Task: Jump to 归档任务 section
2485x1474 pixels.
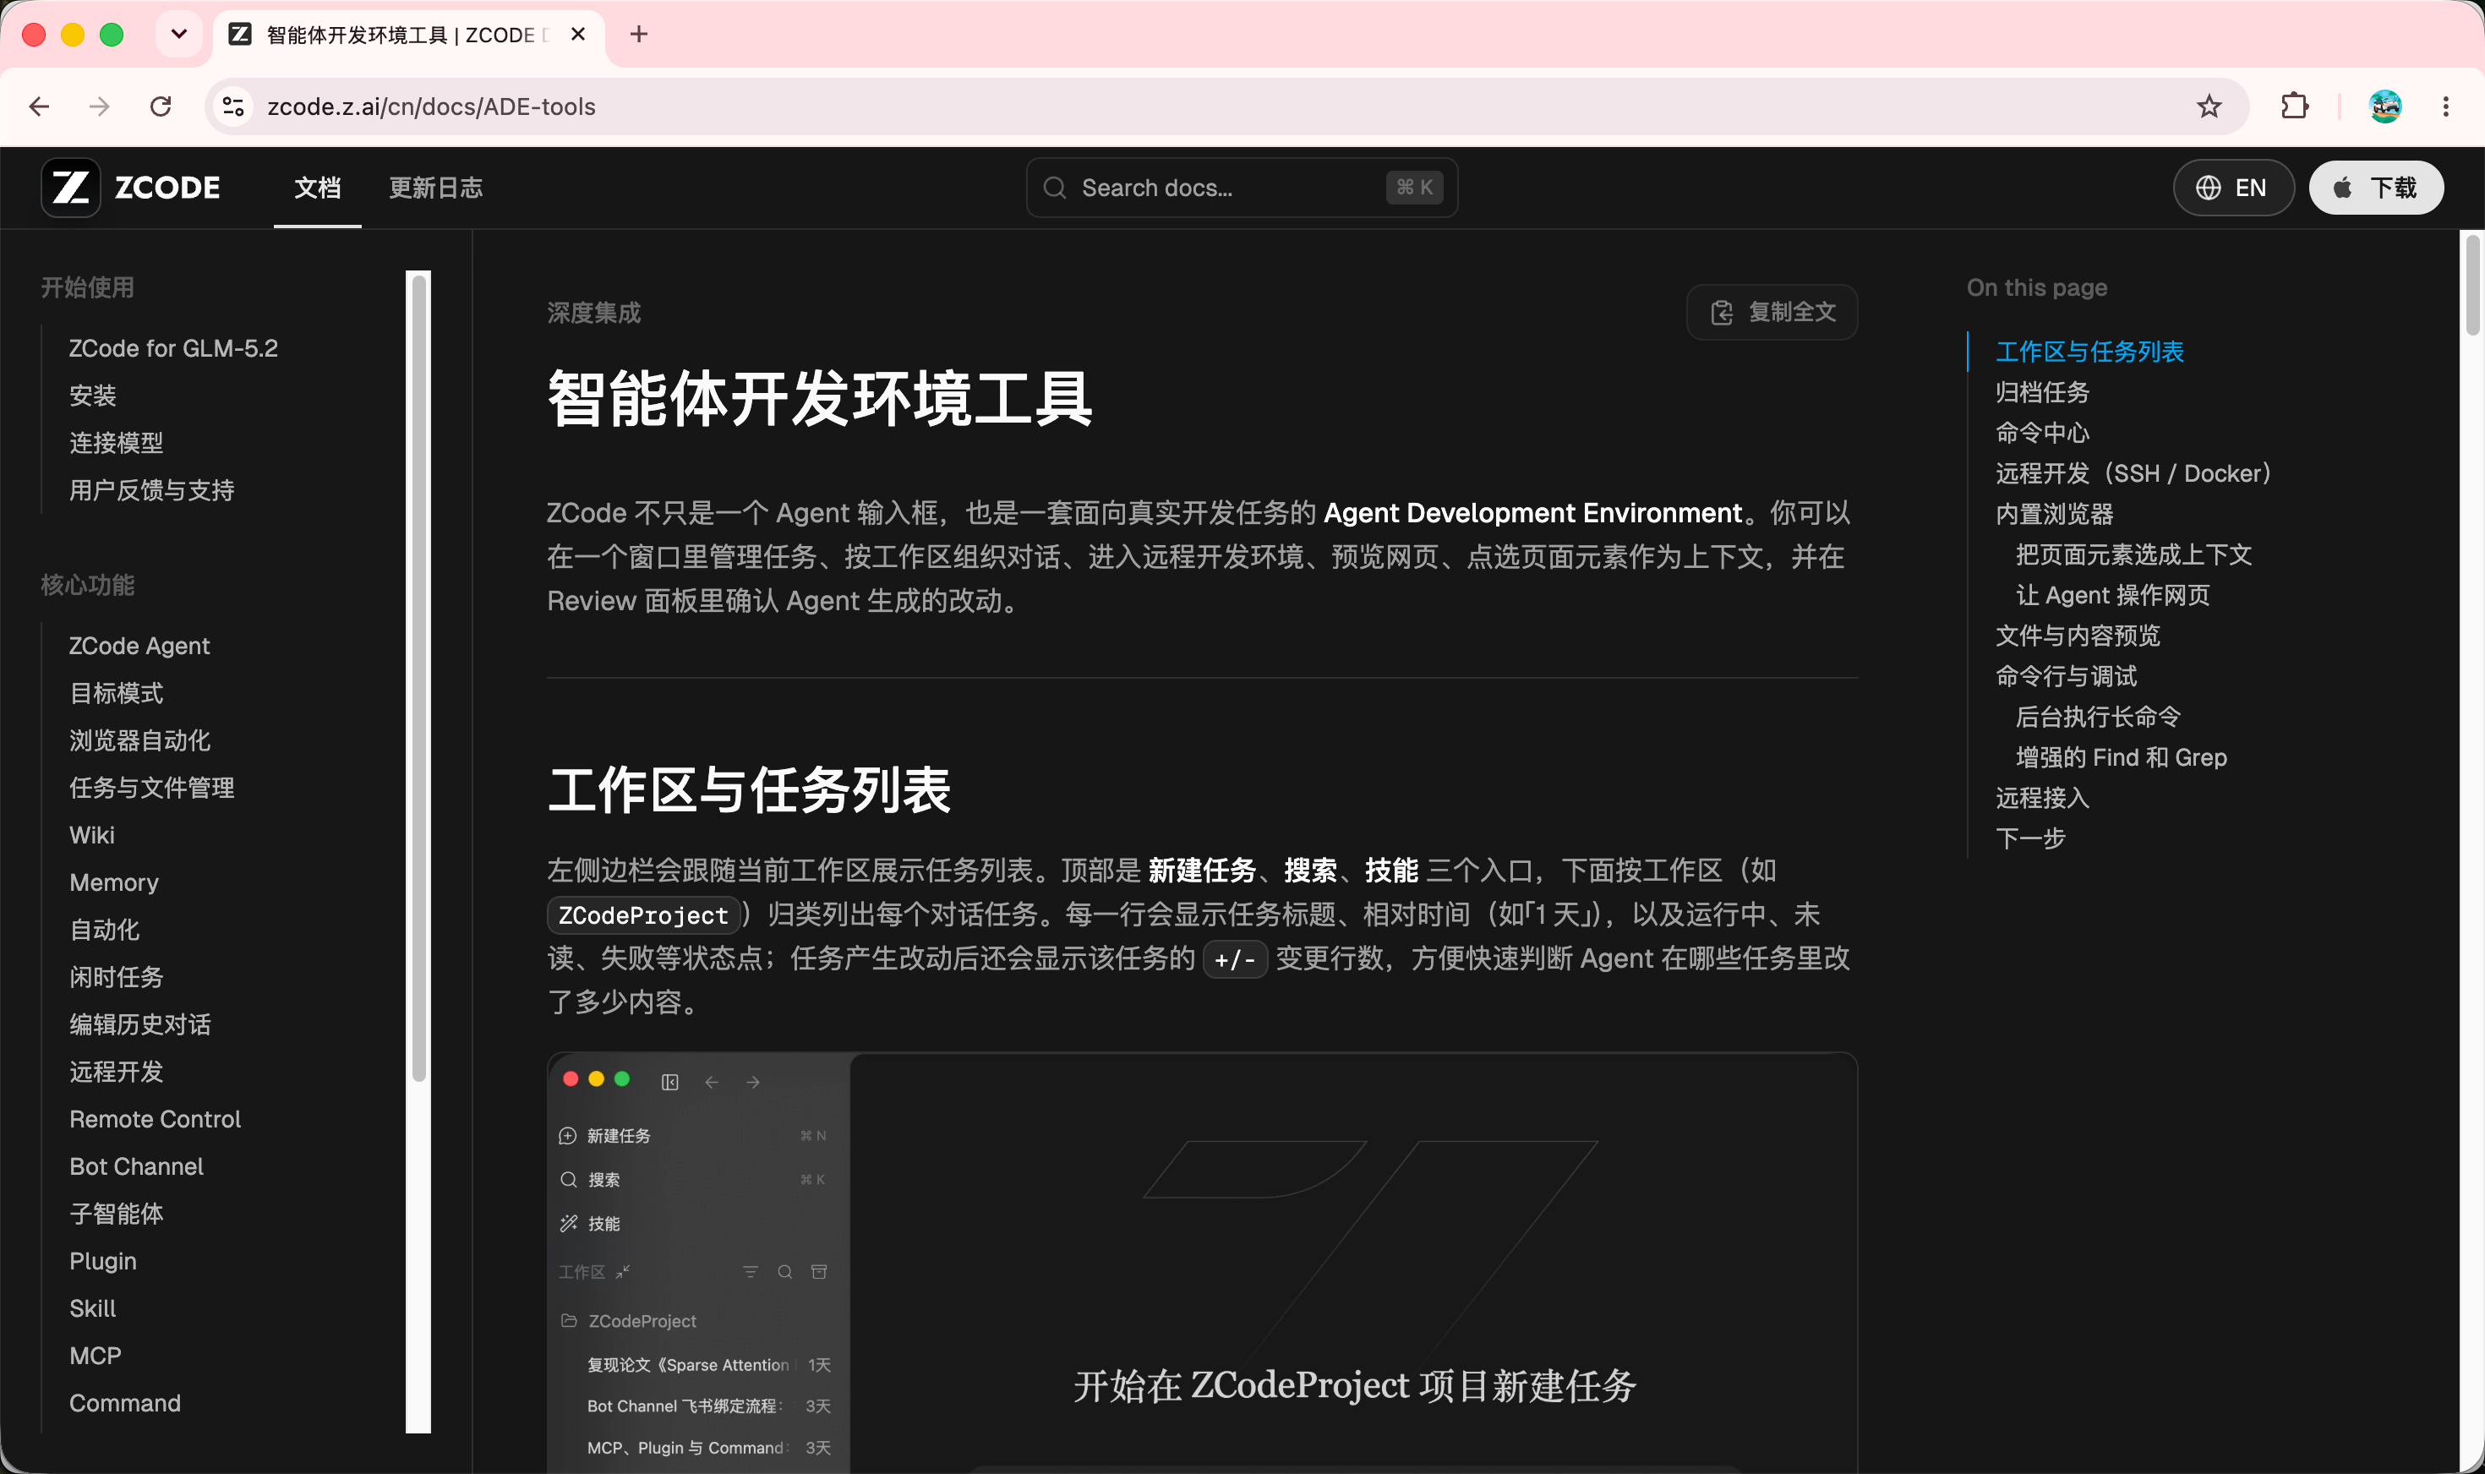Action: [x=2042, y=392]
